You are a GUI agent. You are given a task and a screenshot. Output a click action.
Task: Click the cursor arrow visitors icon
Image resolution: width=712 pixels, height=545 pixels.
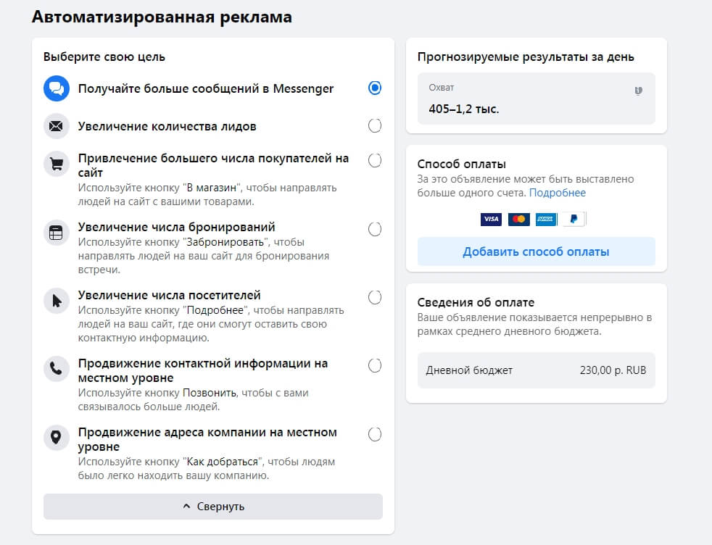point(57,301)
